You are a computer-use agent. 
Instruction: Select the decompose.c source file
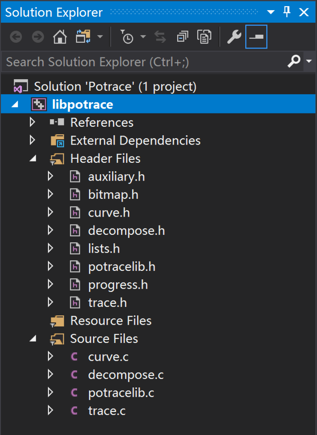click(126, 375)
